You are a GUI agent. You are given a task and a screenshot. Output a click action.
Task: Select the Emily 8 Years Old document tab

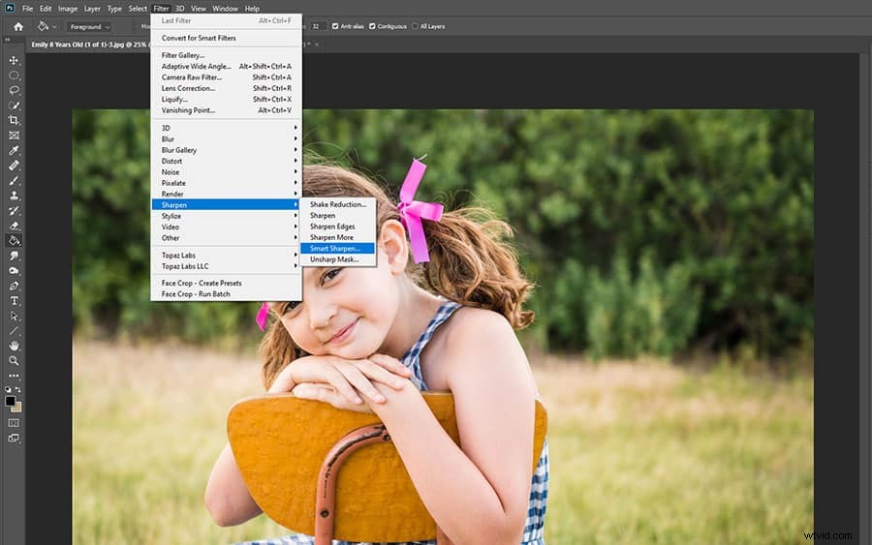point(89,45)
